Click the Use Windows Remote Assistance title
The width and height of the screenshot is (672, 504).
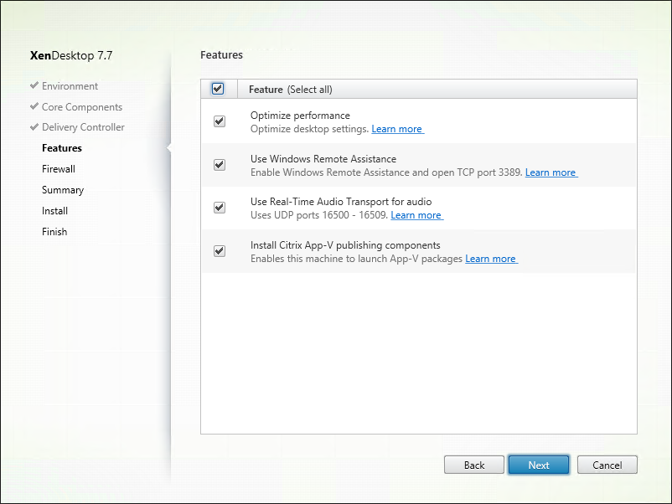click(x=323, y=159)
